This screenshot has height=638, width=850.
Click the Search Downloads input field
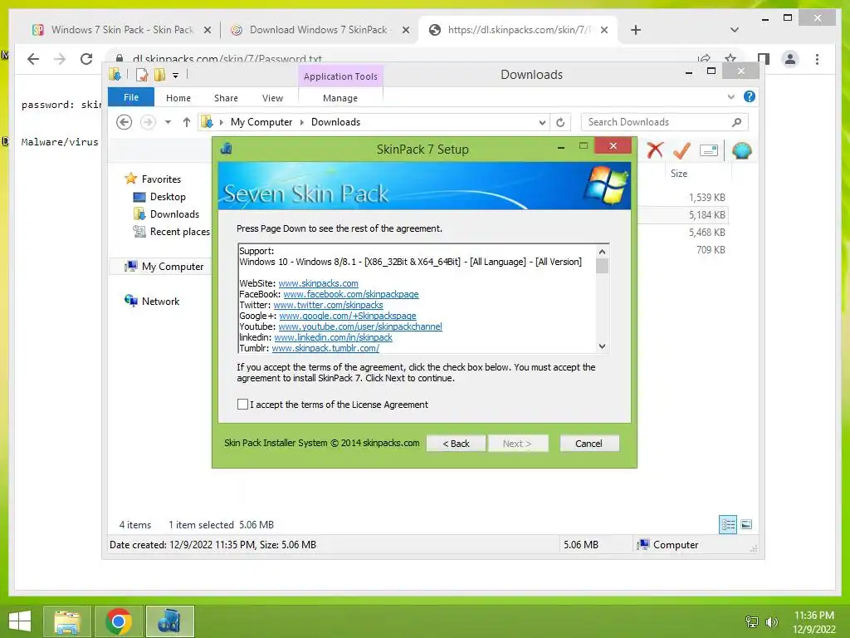[664, 122]
